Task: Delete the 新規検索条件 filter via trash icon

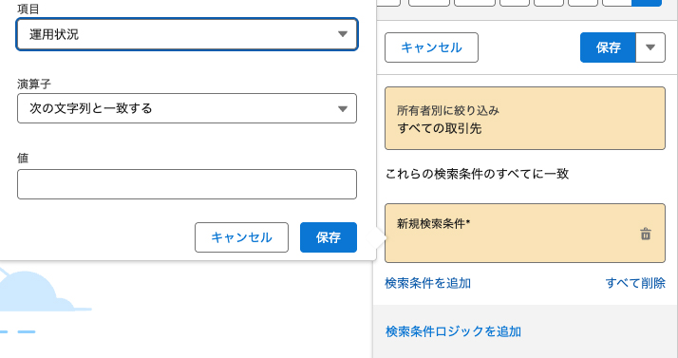Action: pyautogui.click(x=645, y=234)
